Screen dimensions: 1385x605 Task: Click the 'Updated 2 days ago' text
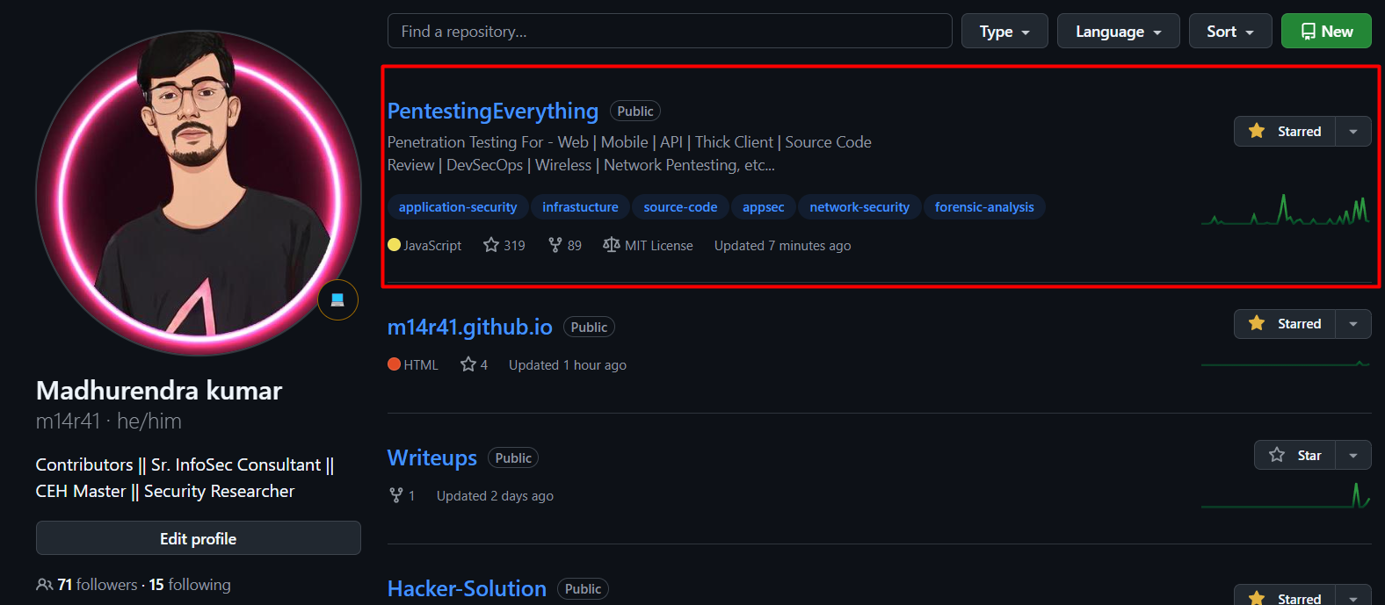point(495,496)
